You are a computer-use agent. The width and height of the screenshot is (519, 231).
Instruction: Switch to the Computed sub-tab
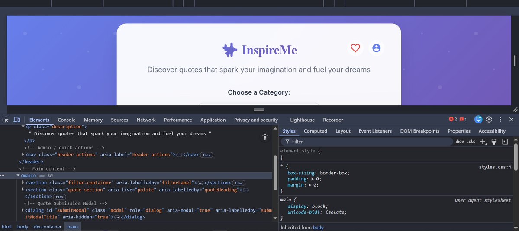[x=316, y=131]
